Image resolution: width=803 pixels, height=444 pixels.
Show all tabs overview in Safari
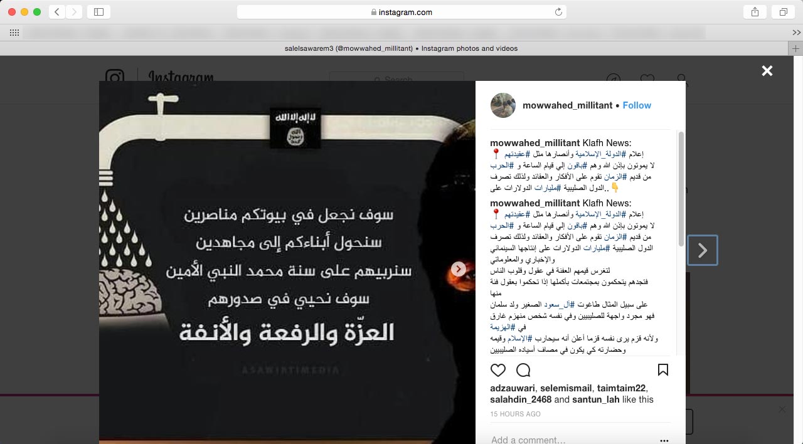click(x=784, y=12)
